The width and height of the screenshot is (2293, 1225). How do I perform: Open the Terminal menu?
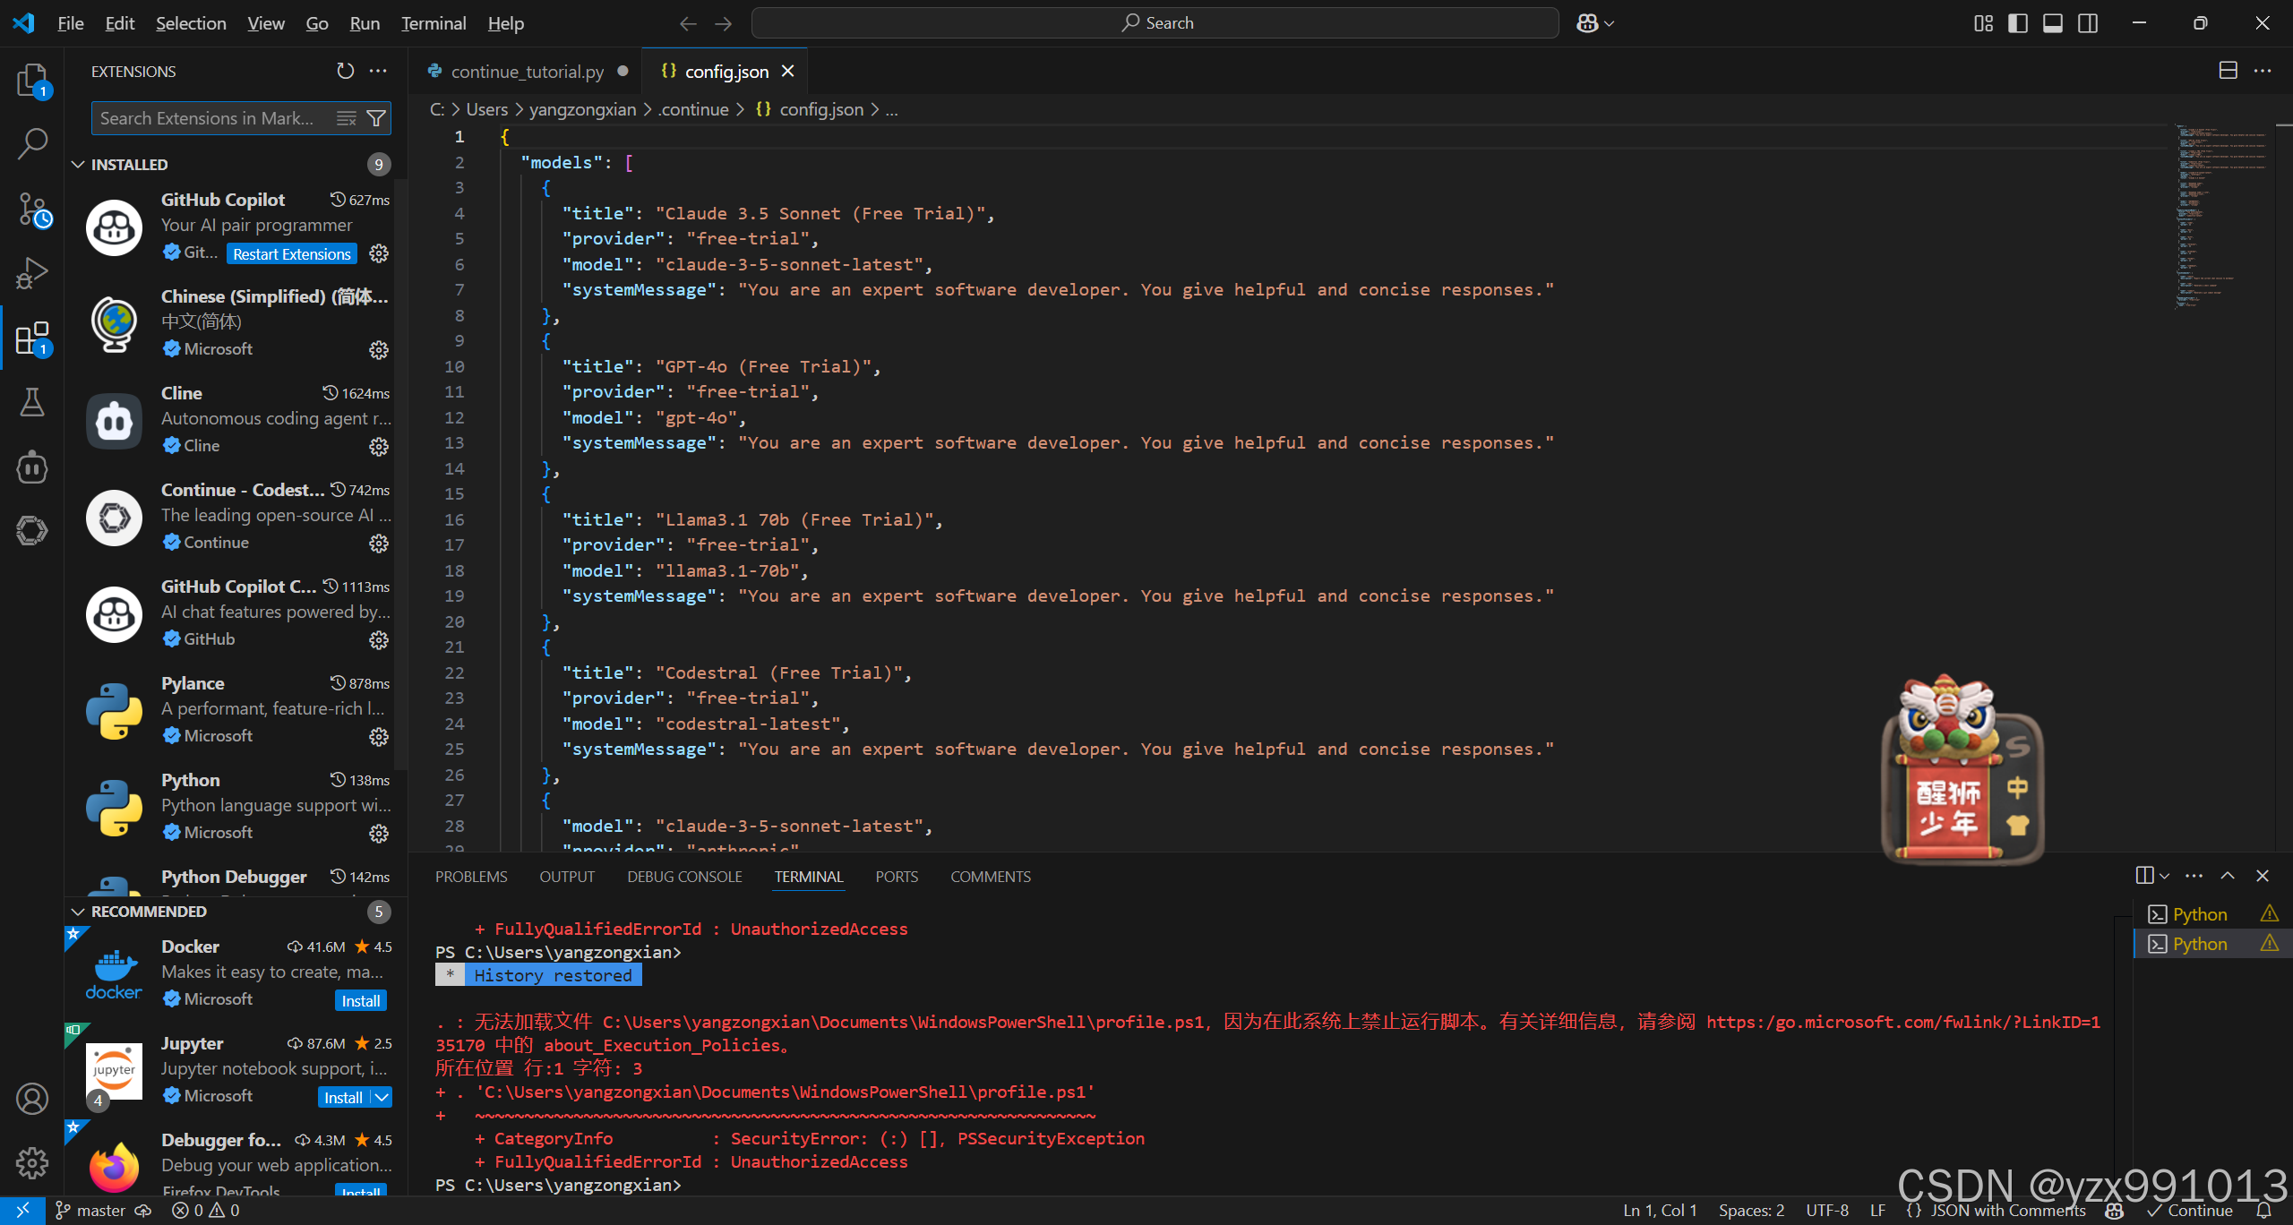[x=433, y=22]
